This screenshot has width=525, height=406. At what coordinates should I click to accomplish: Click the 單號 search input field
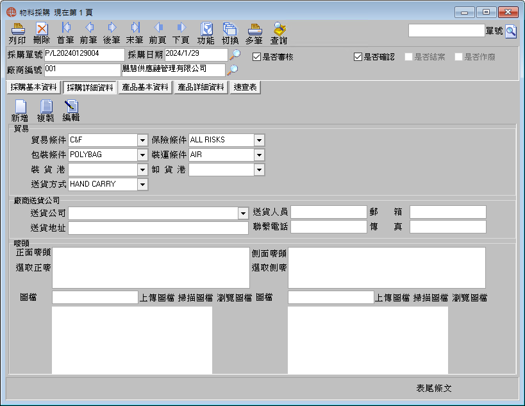pyautogui.click(x=447, y=31)
